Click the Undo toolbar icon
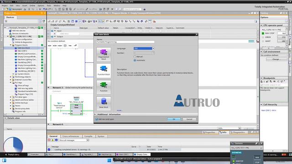292x164 pixels. [44, 9]
